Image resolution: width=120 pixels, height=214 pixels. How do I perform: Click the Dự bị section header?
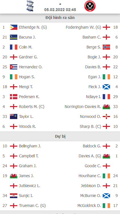point(60,137)
